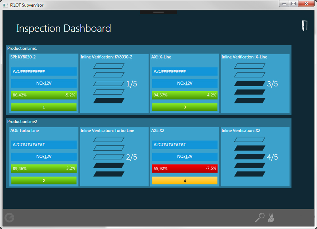317x229 pixels.
Task: Click NOx12V label in AXI: X2 tile
Action: click(185, 157)
